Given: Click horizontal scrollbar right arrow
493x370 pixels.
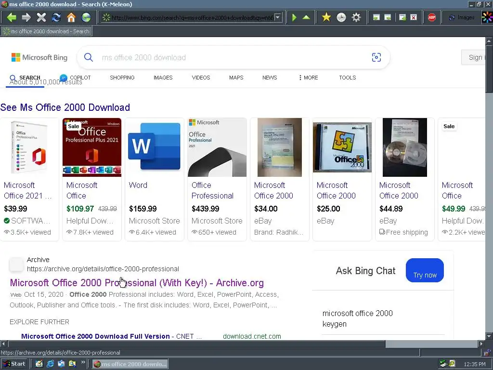Looking at the screenshot, I should click(x=481, y=344).
